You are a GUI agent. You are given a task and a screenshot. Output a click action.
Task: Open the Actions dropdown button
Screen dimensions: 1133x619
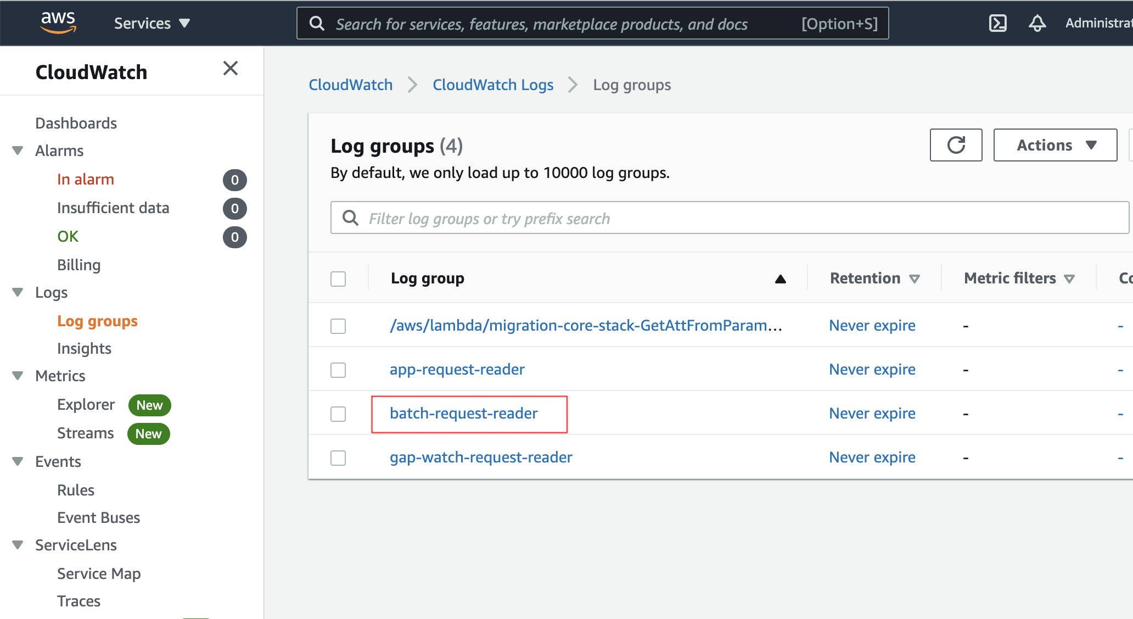(x=1055, y=145)
